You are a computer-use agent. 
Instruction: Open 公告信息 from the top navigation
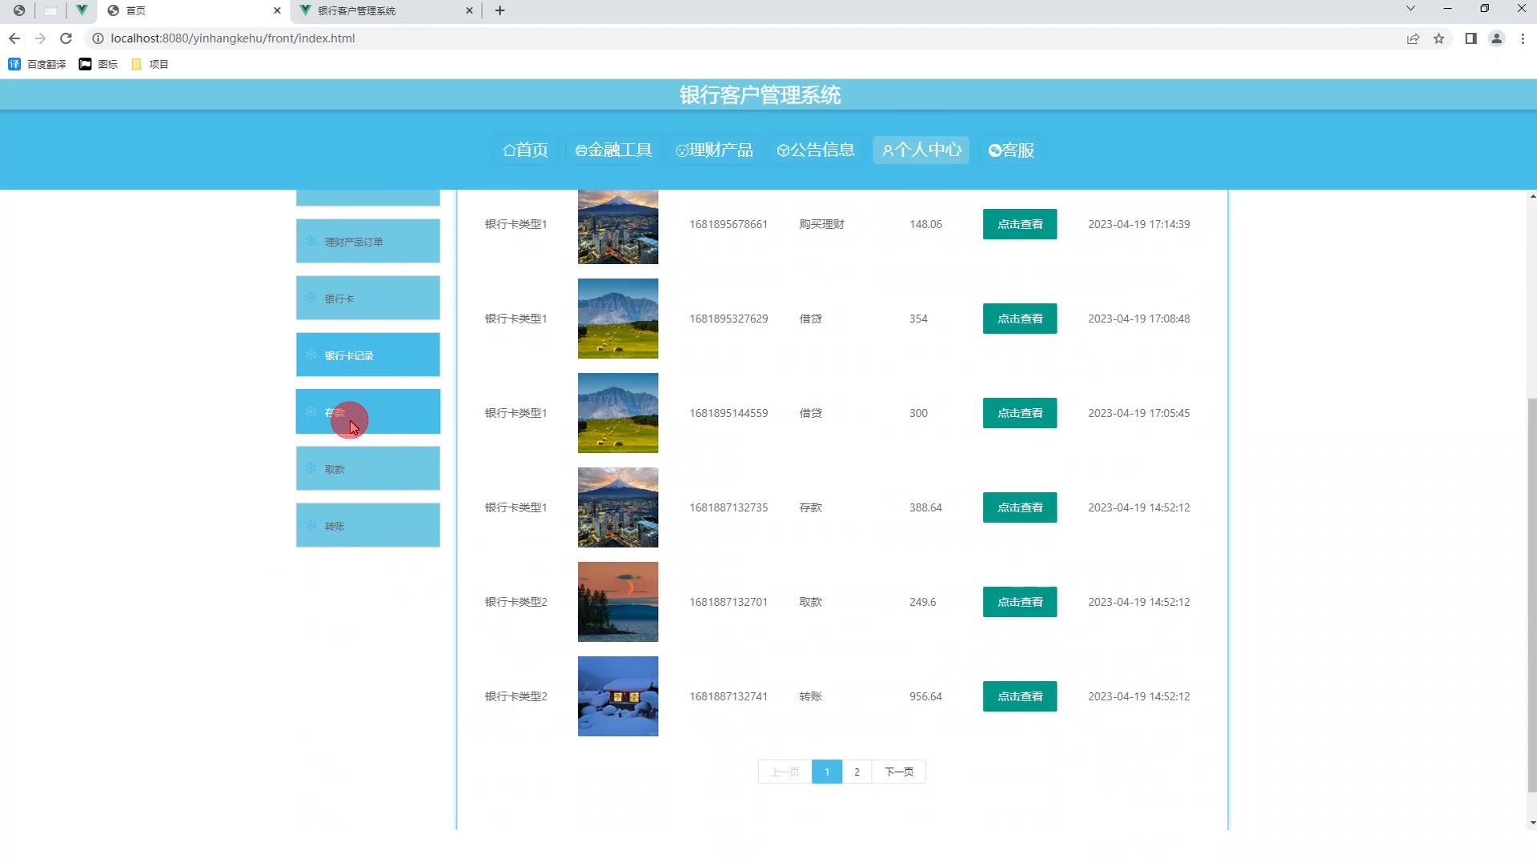pos(816,150)
